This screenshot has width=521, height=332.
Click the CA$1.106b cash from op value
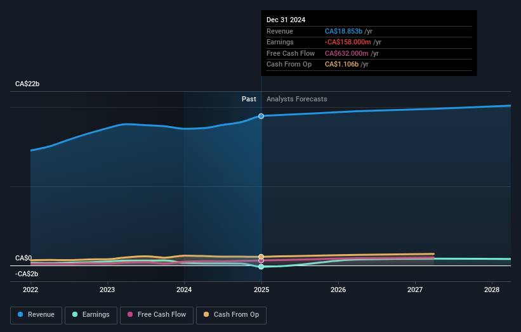341,65
